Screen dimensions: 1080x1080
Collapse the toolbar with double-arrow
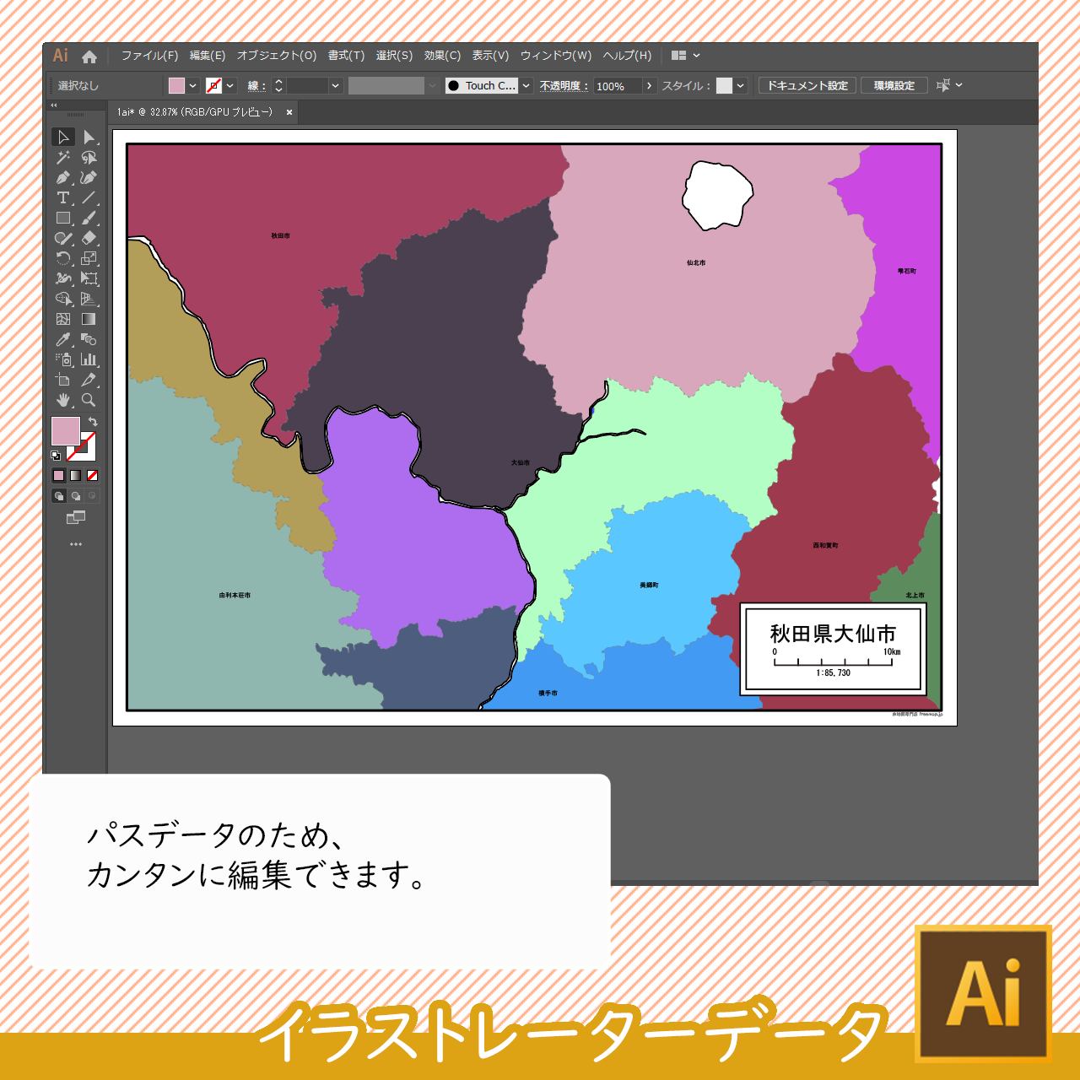[54, 105]
